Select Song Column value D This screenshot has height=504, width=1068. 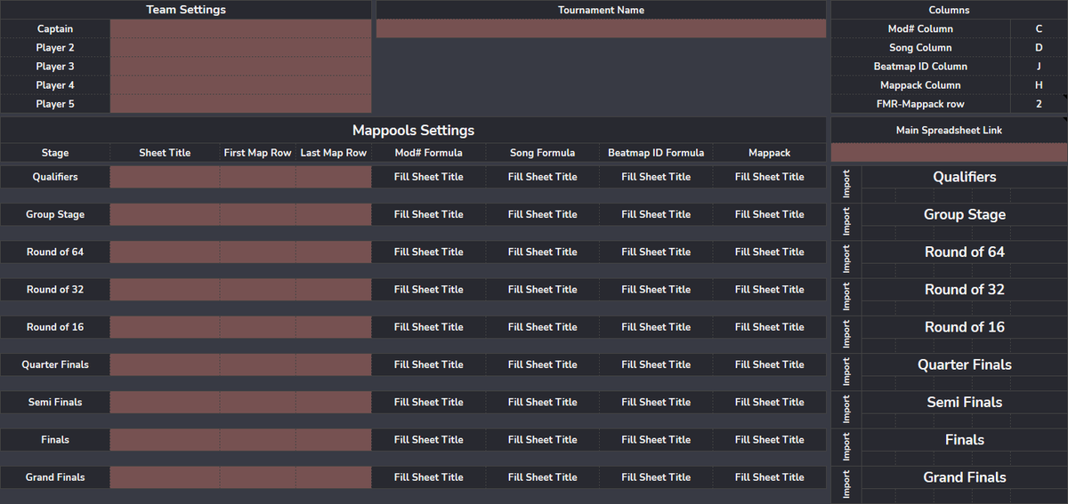pyautogui.click(x=1039, y=47)
